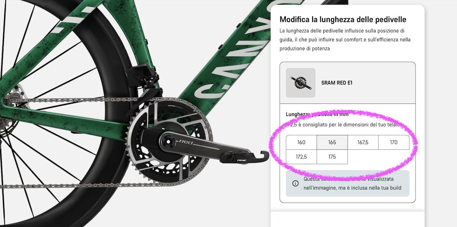Click the crank spindle center on the chainring
This screenshot has width=457, height=227.
click(x=168, y=142)
